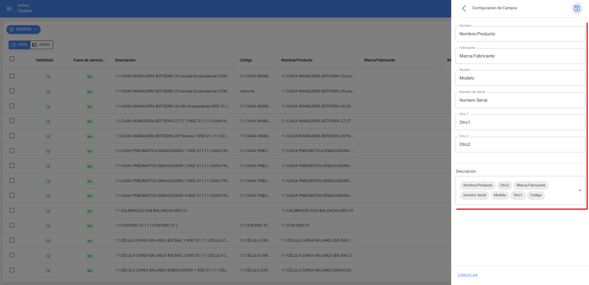Sort by Nombre/Producto column header
Viewport: 589px width, 285px height.
(296, 60)
